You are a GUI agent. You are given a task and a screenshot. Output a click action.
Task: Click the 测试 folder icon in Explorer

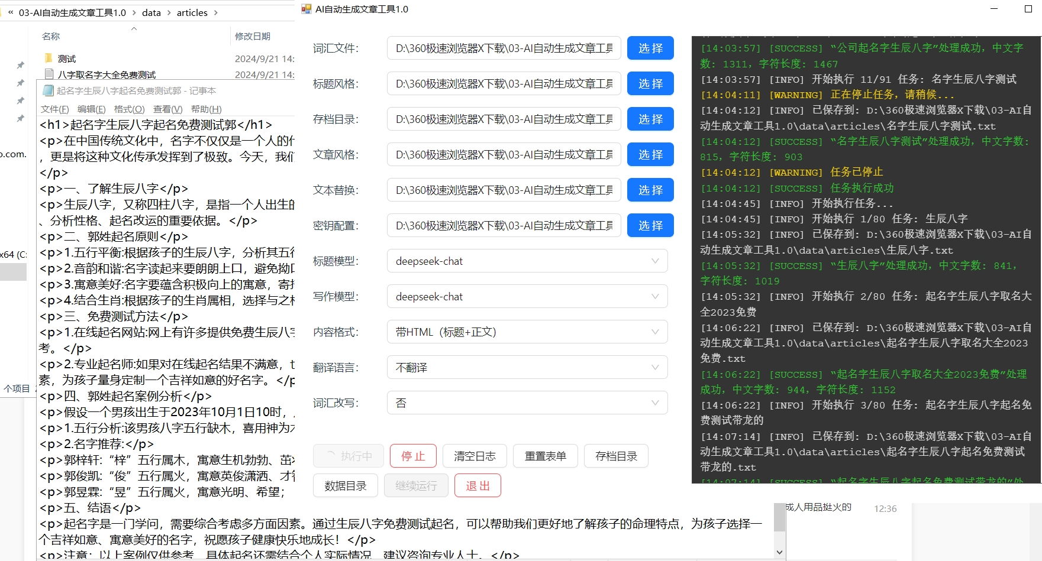tap(49, 58)
